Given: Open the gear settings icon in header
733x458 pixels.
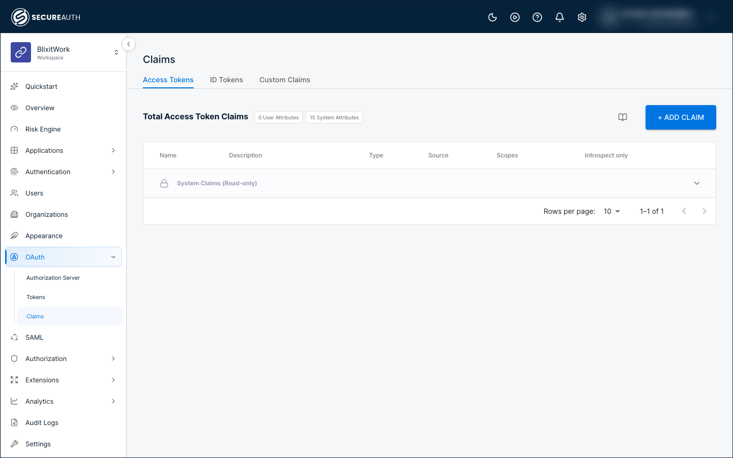Looking at the screenshot, I should click(x=582, y=17).
